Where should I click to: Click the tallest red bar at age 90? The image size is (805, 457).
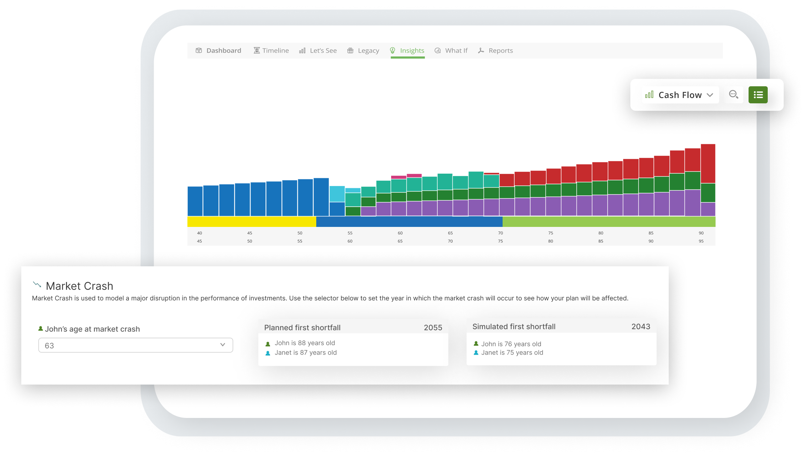click(708, 163)
